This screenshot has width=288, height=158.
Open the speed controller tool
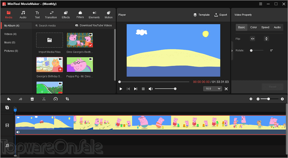pos(56,99)
